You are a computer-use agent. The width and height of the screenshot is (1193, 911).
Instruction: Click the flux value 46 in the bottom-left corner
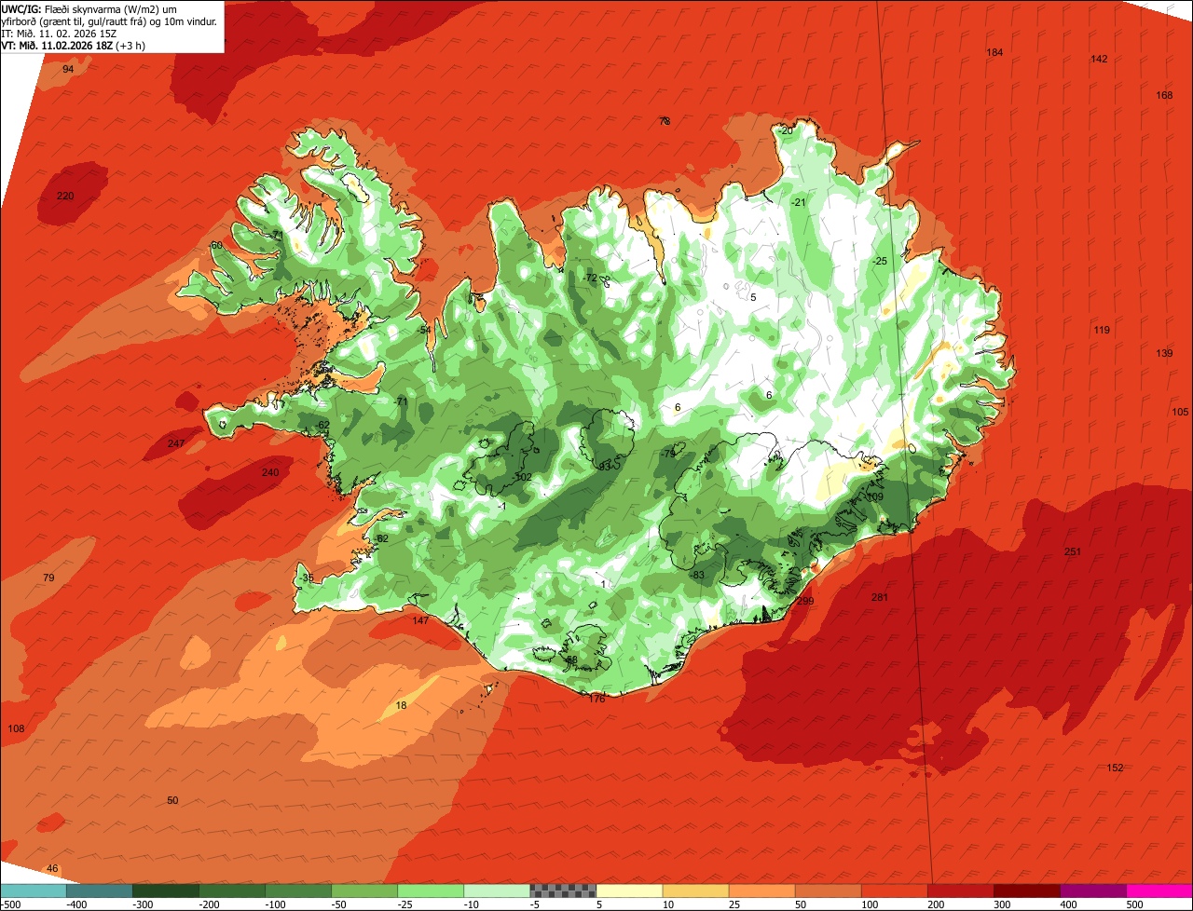click(52, 868)
